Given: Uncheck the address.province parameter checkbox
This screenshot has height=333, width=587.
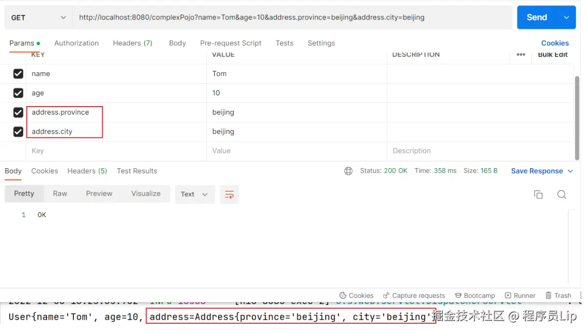Looking at the screenshot, I should point(18,112).
